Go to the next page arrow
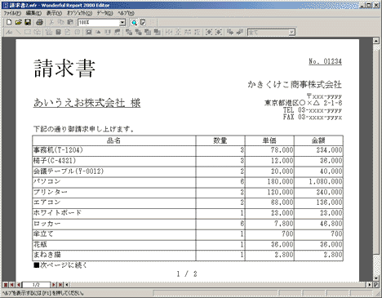Viewport: 382px width, 298px height. (54, 285)
